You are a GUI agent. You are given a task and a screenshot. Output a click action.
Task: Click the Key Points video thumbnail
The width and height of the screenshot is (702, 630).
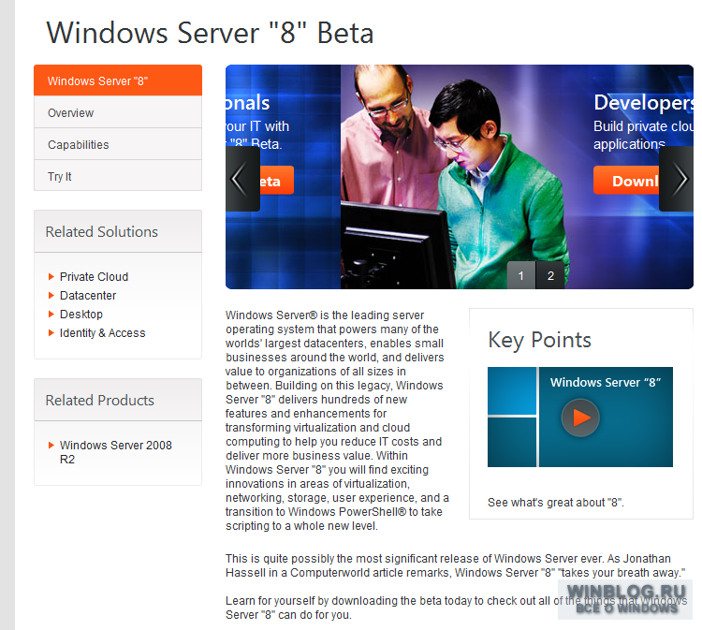pyautogui.click(x=579, y=417)
